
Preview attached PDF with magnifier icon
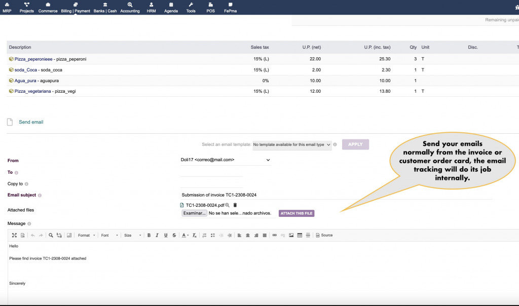(x=228, y=205)
